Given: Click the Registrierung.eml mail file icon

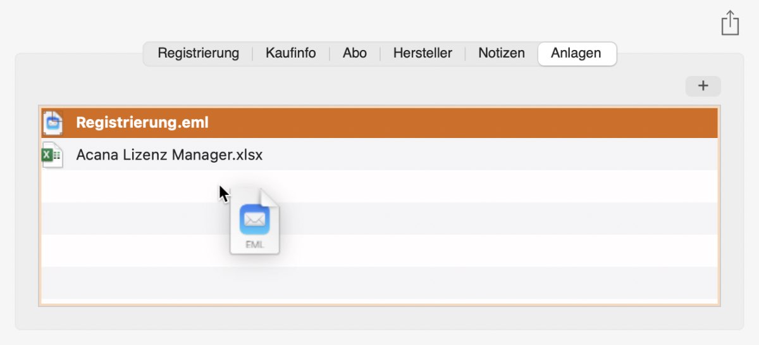Looking at the screenshot, I should click(52, 123).
